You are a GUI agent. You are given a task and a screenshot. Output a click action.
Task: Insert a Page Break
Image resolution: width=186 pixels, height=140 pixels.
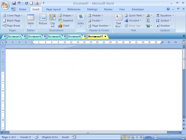[x=12, y=26]
